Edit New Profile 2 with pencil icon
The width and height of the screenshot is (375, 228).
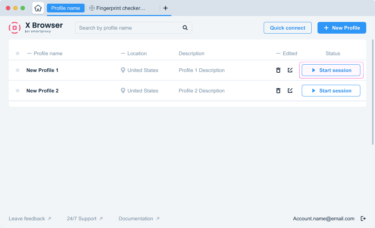[290, 91]
